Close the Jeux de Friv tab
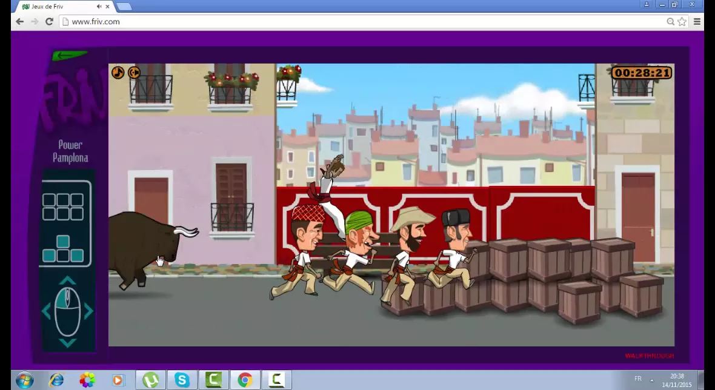 point(108,7)
